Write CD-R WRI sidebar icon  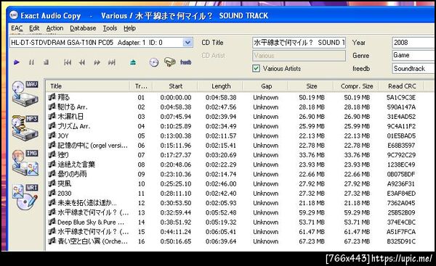point(25,197)
